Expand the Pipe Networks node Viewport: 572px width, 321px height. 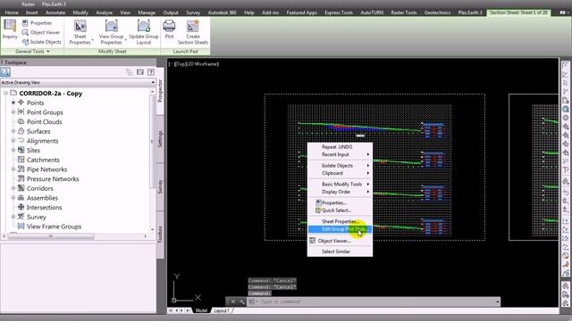13,169
